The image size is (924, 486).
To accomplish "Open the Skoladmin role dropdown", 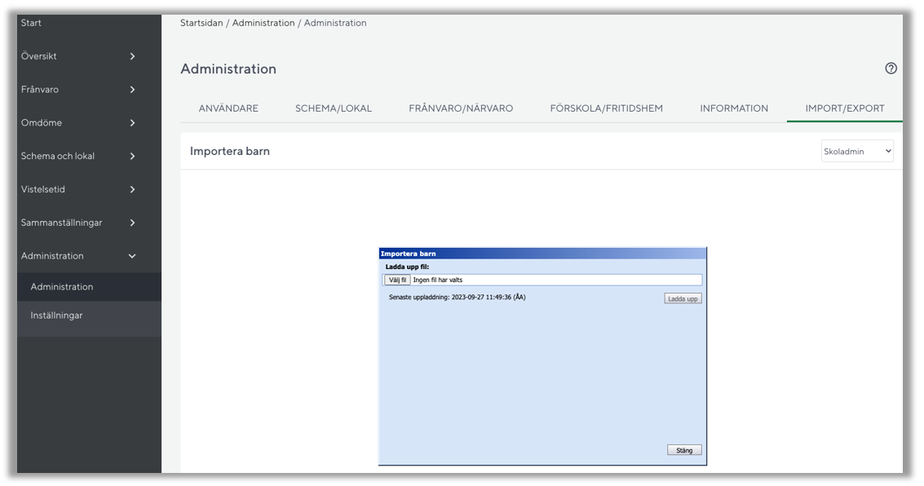I will [857, 151].
